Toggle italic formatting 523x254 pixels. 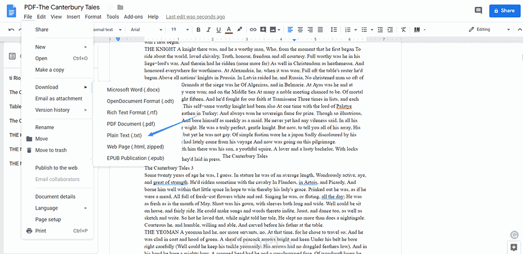click(209, 30)
